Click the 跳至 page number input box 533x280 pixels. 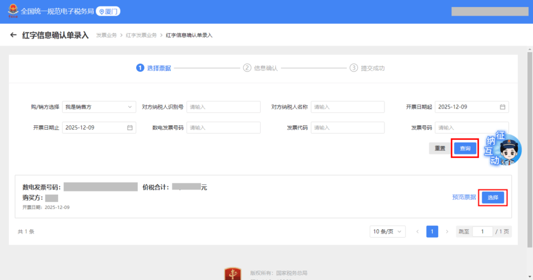pyautogui.click(x=483, y=232)
